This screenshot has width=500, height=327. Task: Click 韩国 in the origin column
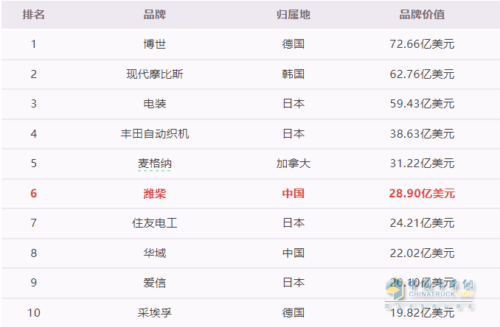(x=293, y=74)
